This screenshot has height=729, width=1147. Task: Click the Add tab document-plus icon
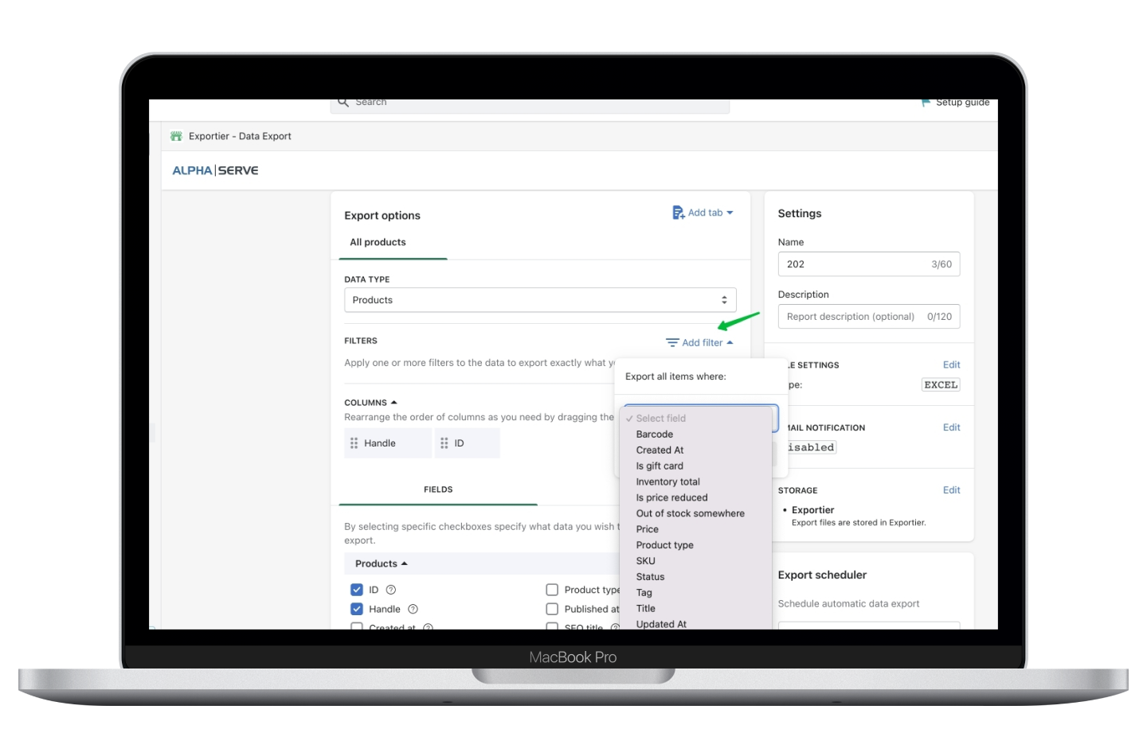[x=677, y=212]
